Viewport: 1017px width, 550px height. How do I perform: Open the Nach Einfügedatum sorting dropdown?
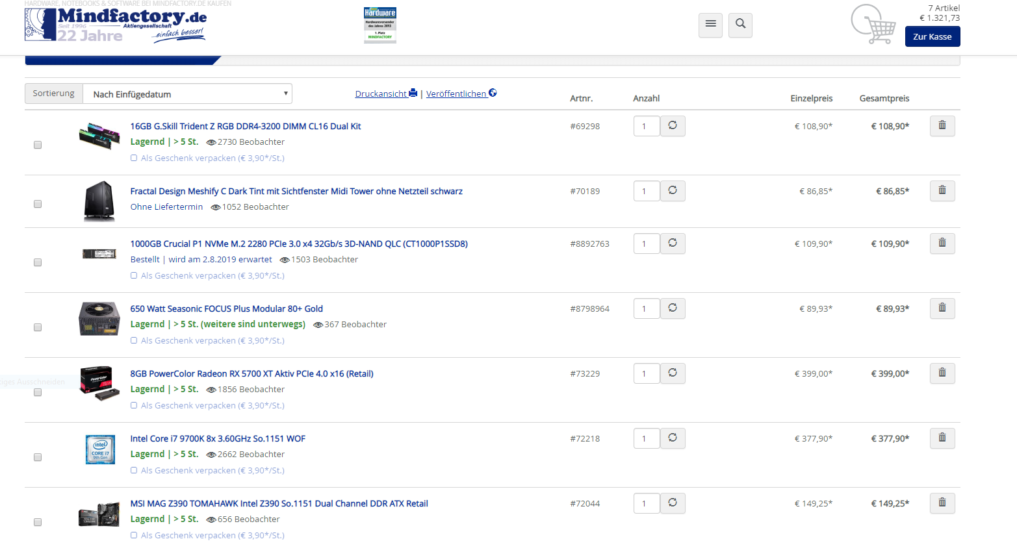coord(188,94)
